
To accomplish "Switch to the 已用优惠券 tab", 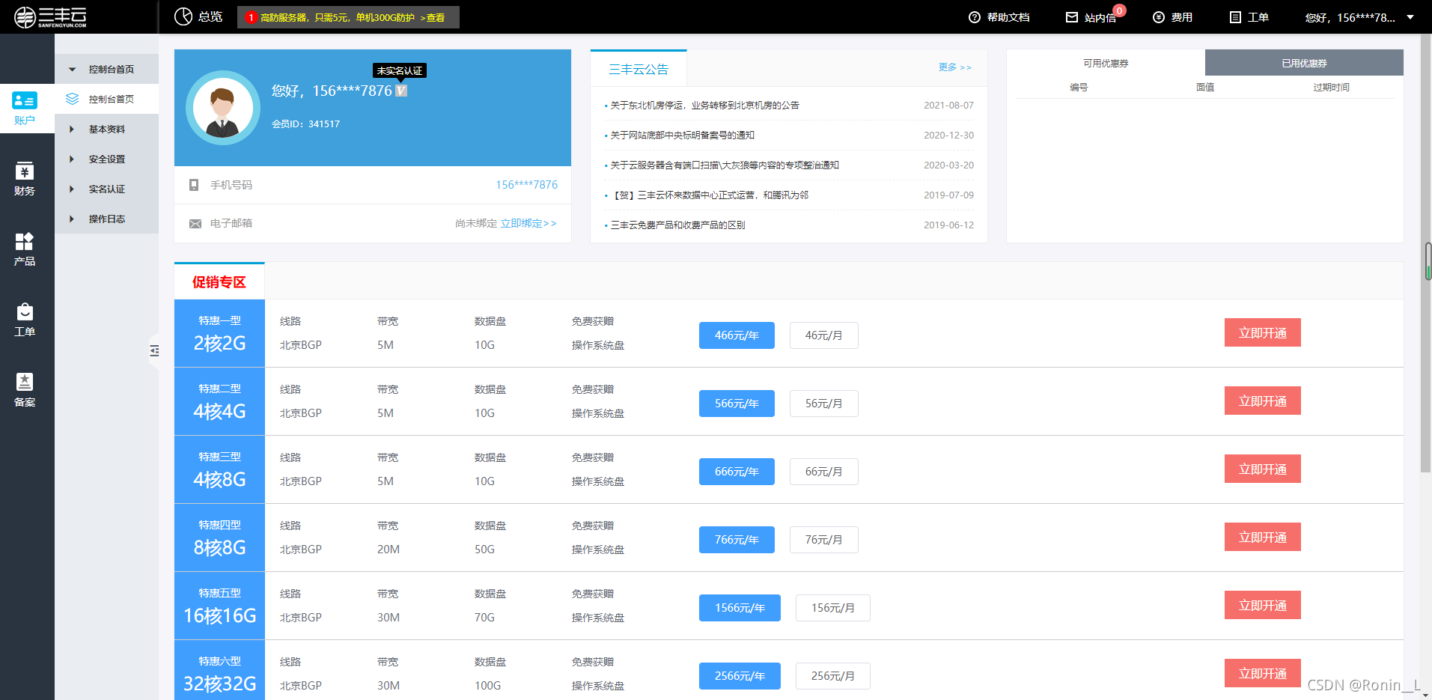I will pos(1304,63).
